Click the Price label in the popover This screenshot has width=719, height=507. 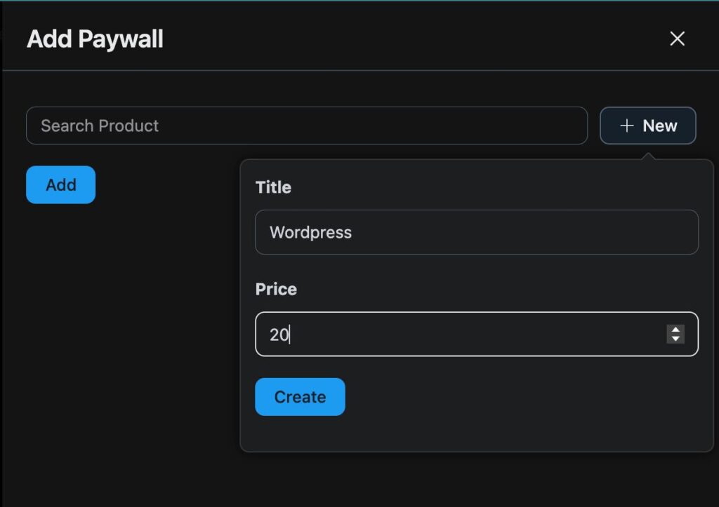275,289
